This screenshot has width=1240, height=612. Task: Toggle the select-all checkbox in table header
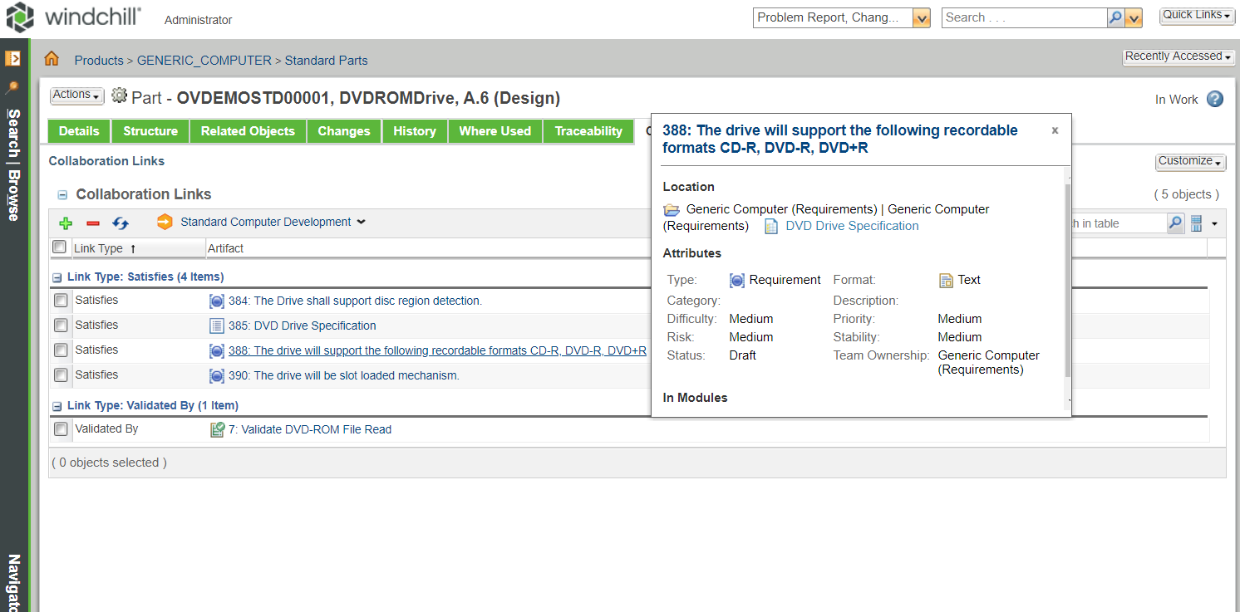[x=59, y=247]
